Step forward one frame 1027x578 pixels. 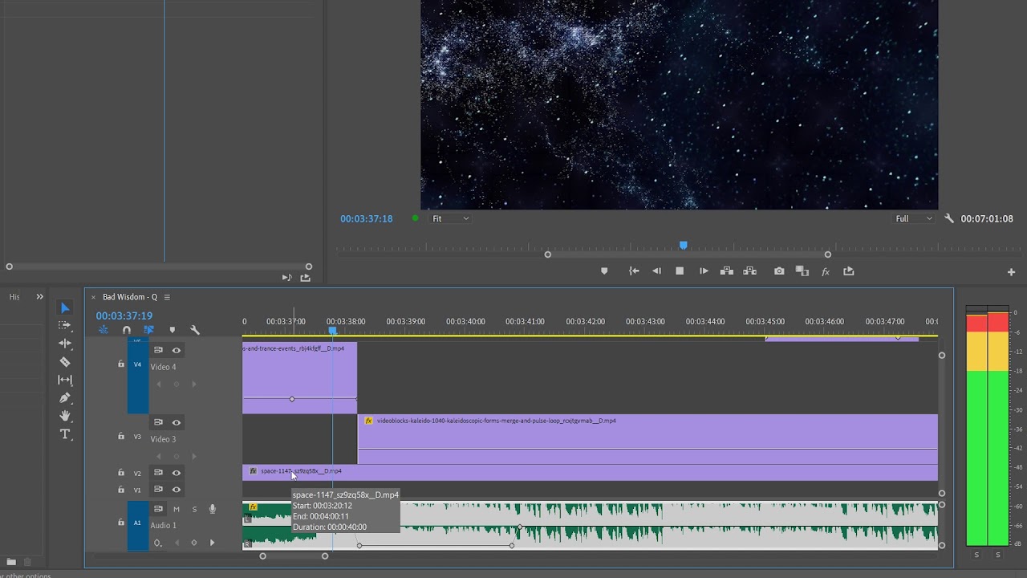click(704, 271)
